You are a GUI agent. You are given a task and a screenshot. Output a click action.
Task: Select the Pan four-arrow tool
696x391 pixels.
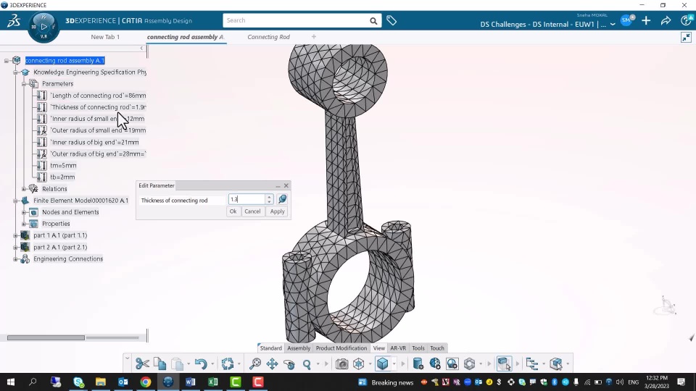(272, 364)
